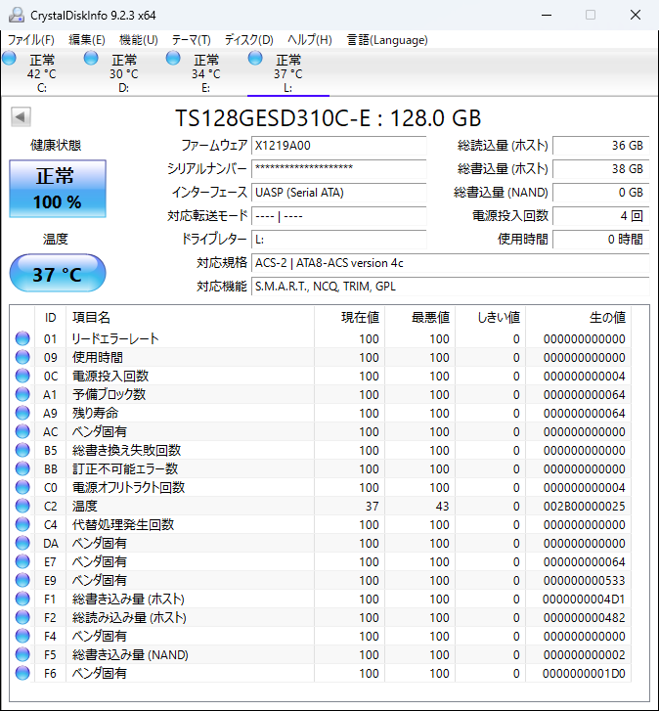659x711 pixels.
Task: Open the テーマ(T) menu
Action: tap(191, 40)
